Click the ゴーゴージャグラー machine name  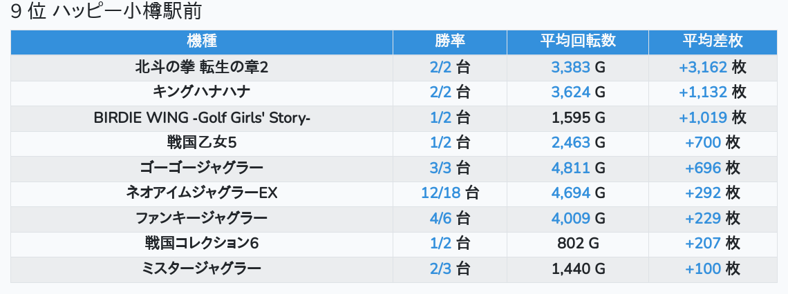click(x=202, y=168)
